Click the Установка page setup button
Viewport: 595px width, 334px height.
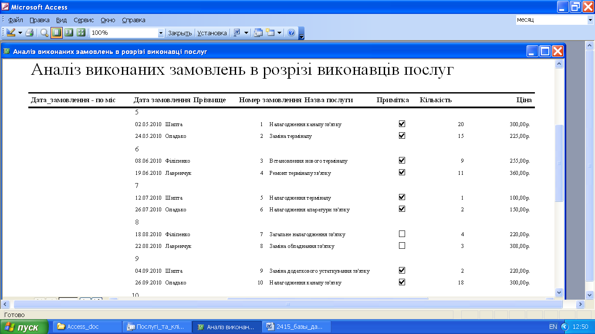tap(212, 33)
